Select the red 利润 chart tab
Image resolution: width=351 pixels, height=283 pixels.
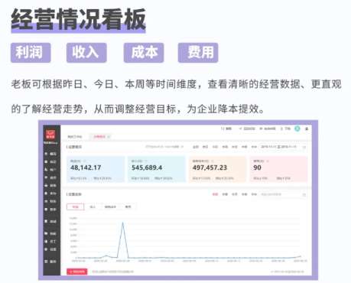[75, 207]
